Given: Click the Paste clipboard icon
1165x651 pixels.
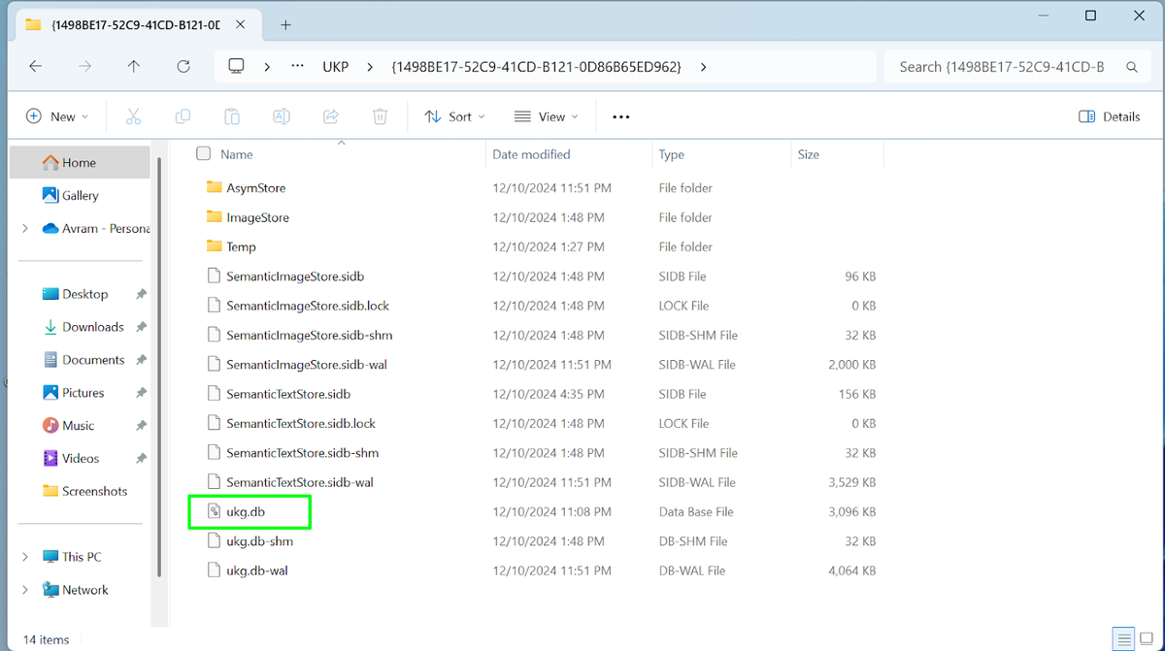Looking at the screenshot, I should (x=232, y=116).
